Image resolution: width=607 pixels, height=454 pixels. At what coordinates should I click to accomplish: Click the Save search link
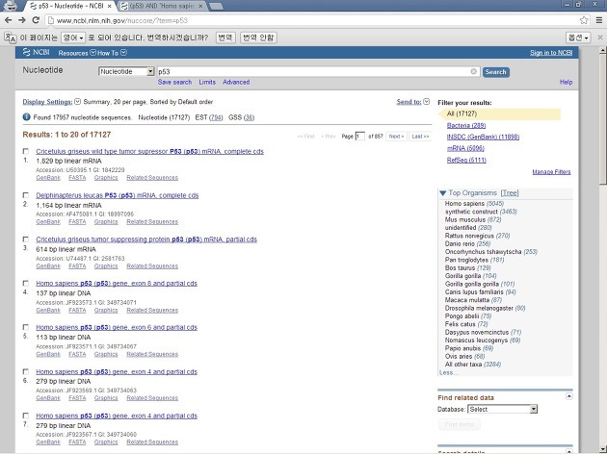[174, 82]
